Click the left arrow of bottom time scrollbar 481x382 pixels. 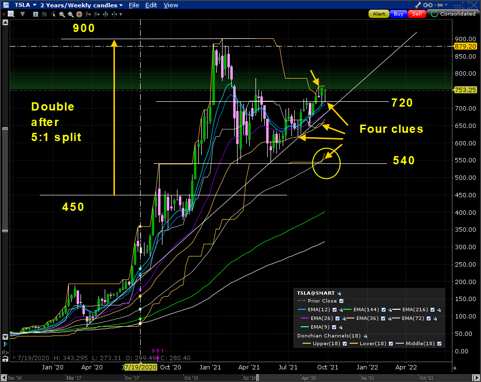[3, 378]
